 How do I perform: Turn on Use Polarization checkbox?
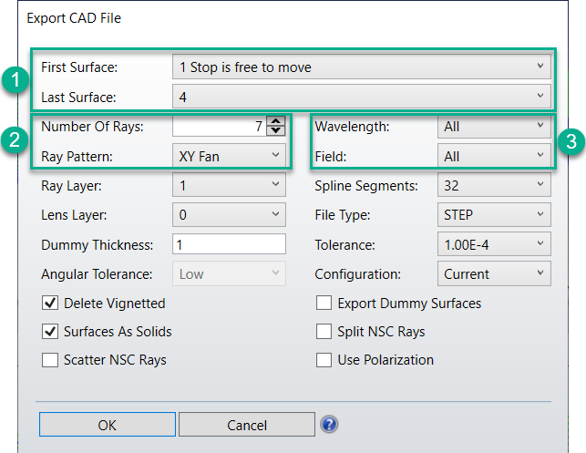(x=324, y=360)
